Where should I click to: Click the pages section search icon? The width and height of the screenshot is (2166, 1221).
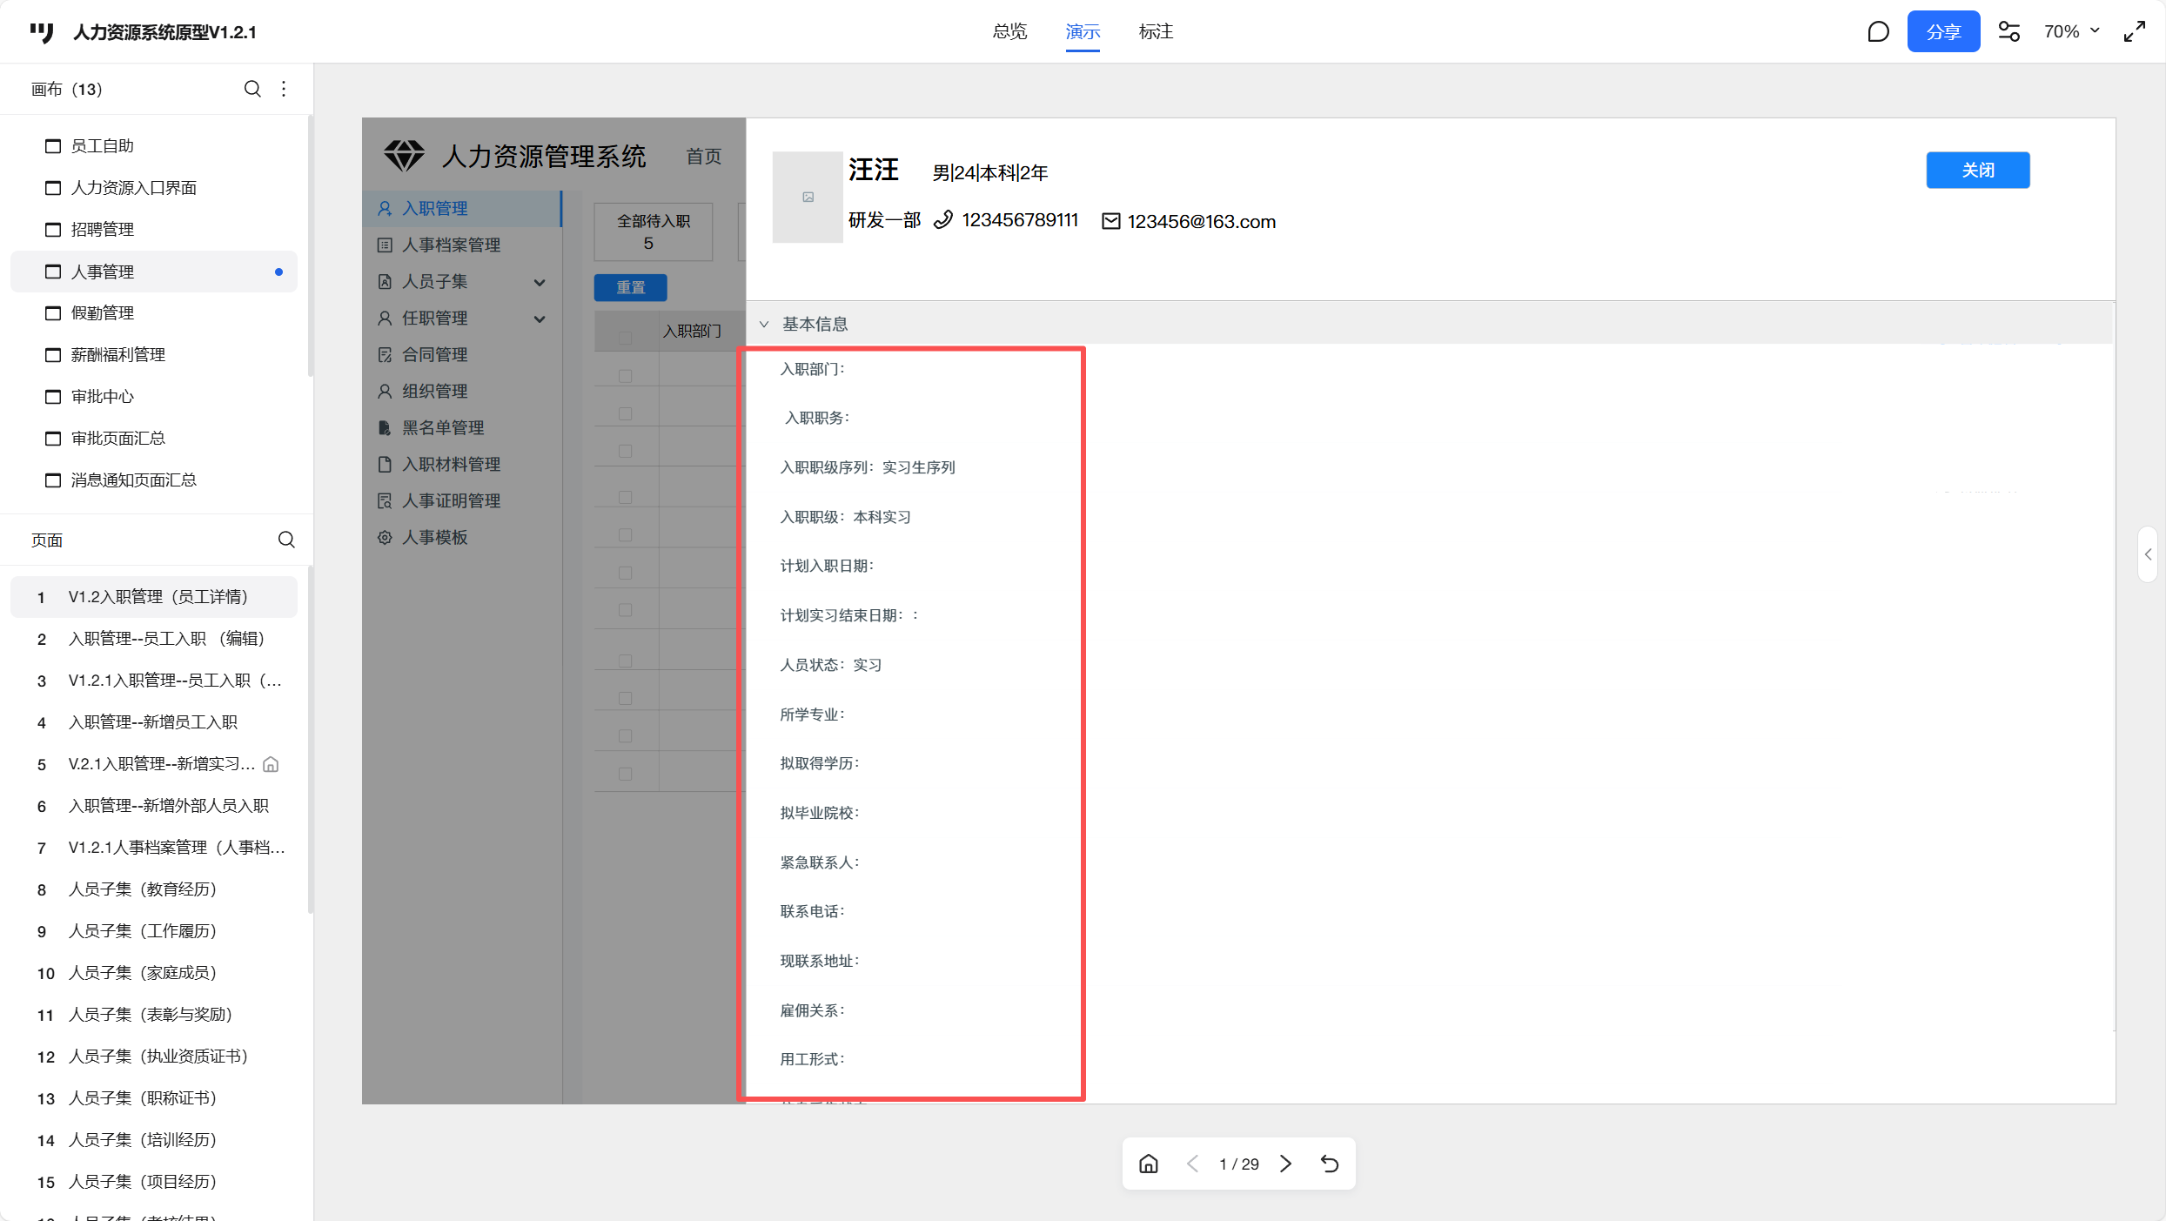click(286, 540)
